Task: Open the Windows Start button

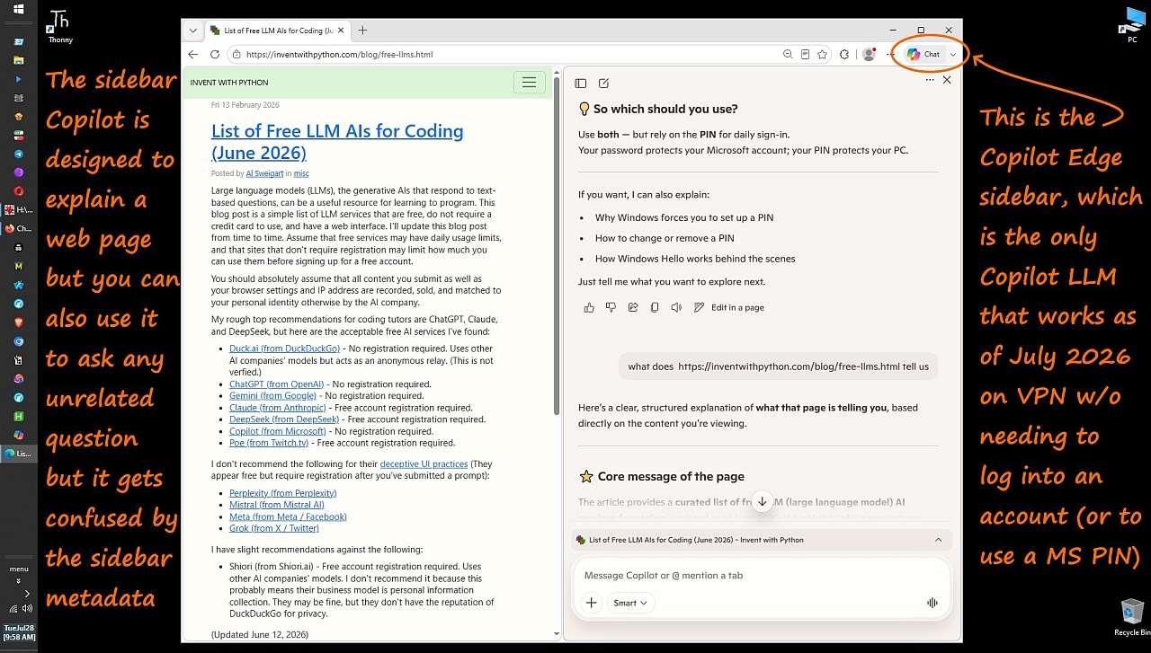Action: tap(18, 9)
